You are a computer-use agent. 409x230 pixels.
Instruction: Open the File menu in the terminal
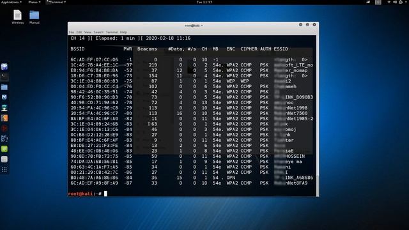[71, 32]
